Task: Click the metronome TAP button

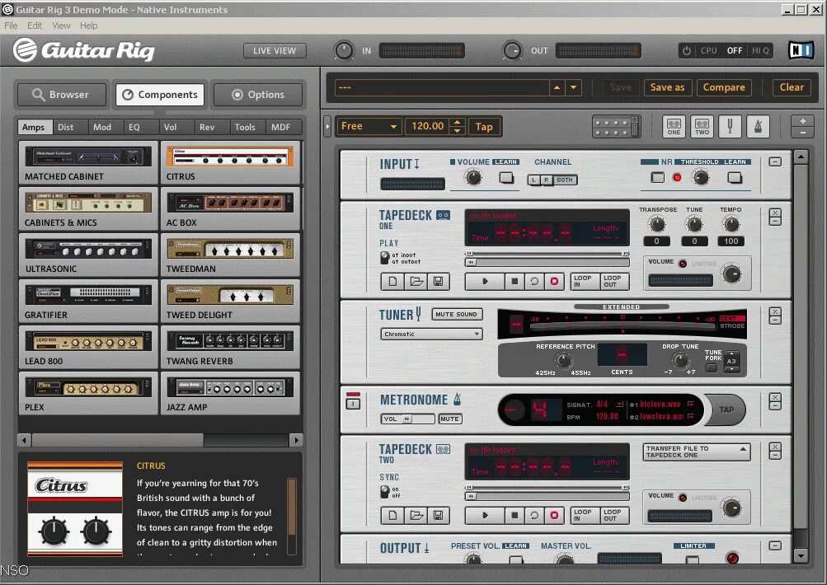Action: click(x=726, y=409)
